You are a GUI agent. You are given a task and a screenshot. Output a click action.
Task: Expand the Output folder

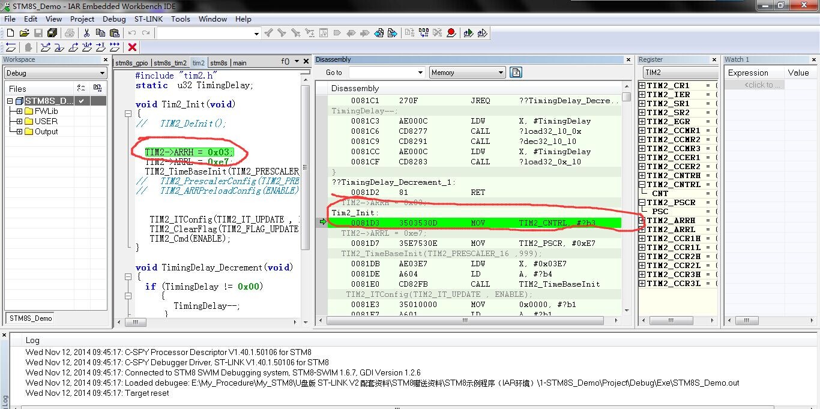(x=19, y=132)
